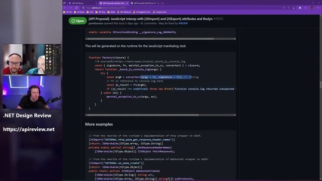Select the JavaScript interop proposal tab

114,4
